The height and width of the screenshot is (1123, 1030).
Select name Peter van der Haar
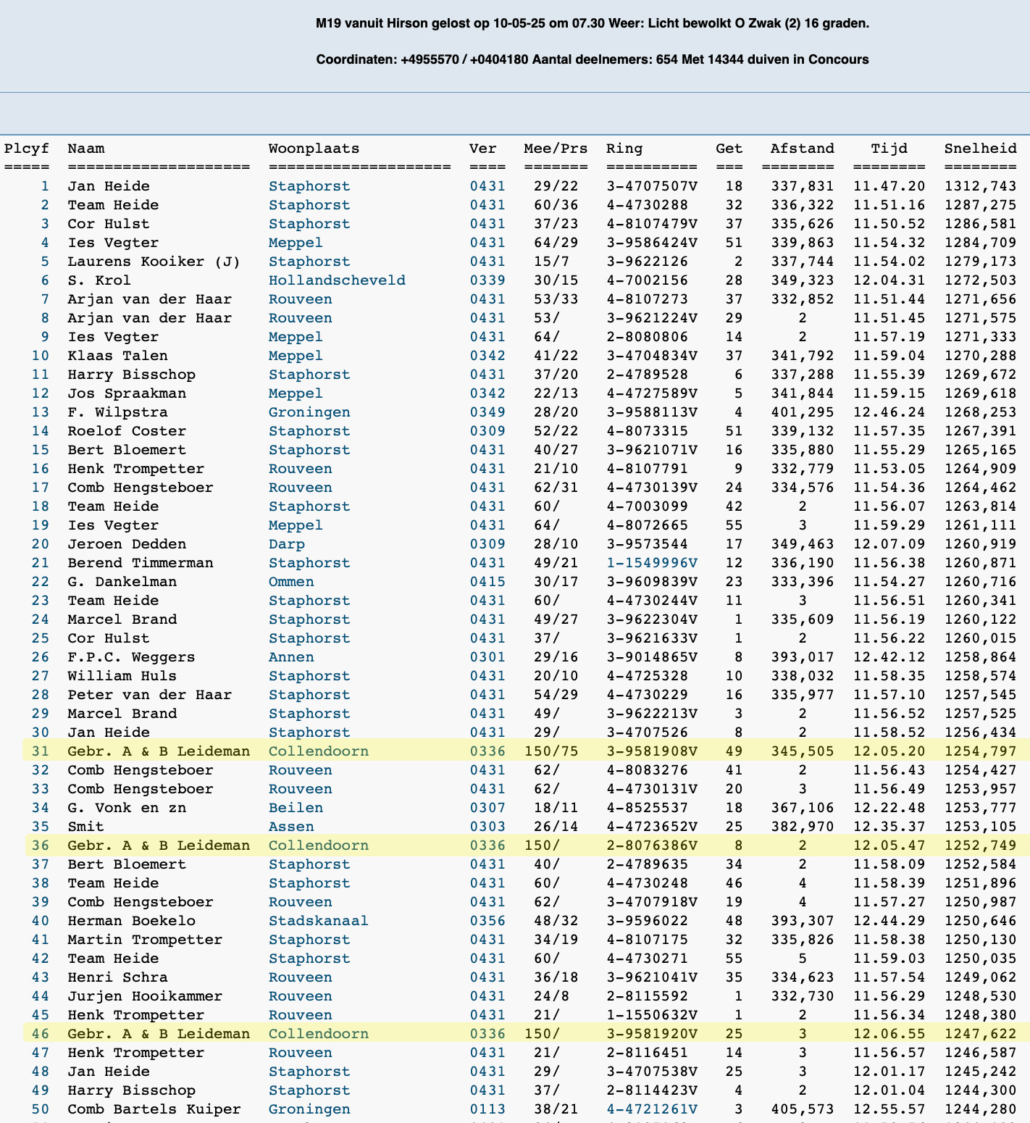[x=150, y=695]
